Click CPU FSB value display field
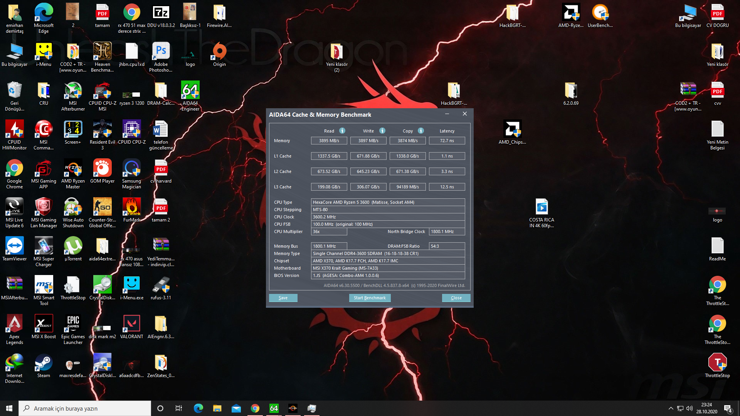Image resolution: width=740 pixels, height=416 pixels. coord(388,224)
